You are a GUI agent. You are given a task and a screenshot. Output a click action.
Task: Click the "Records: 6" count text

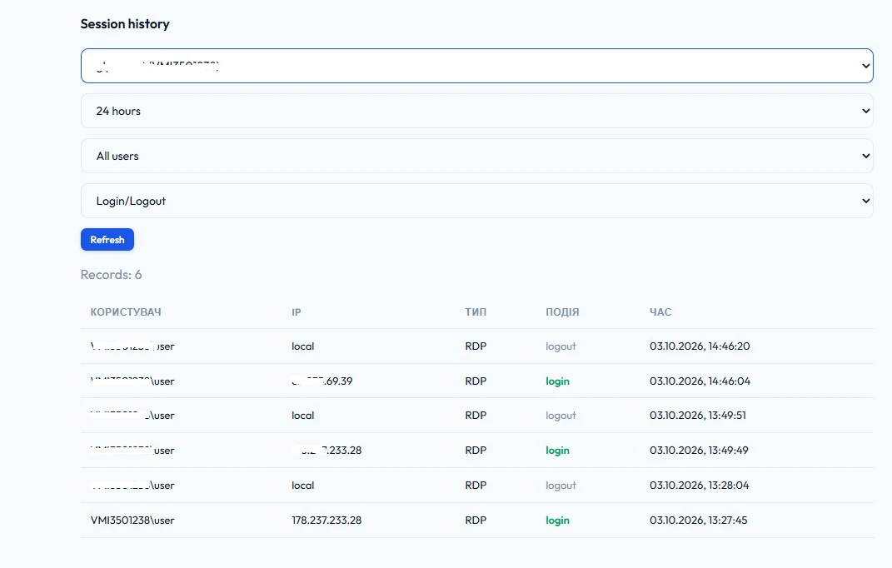click(x=111, y=275)
